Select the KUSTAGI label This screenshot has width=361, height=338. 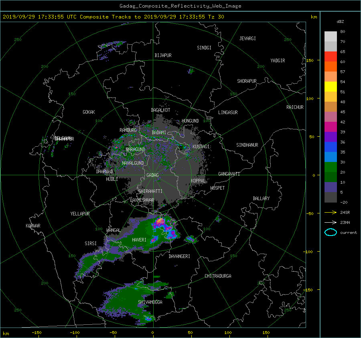[201, 147]
